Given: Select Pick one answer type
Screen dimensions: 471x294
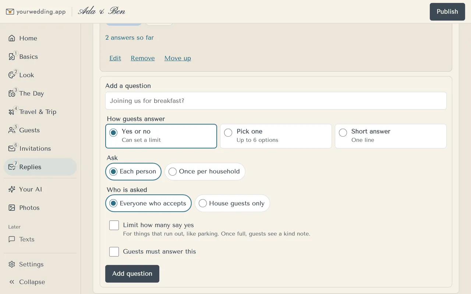Looking at the screenshot, I should pyautogui.click(x=276, y=136).
